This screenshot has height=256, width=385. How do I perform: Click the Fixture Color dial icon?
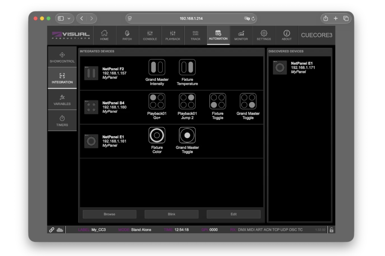[x=157, y=135]
